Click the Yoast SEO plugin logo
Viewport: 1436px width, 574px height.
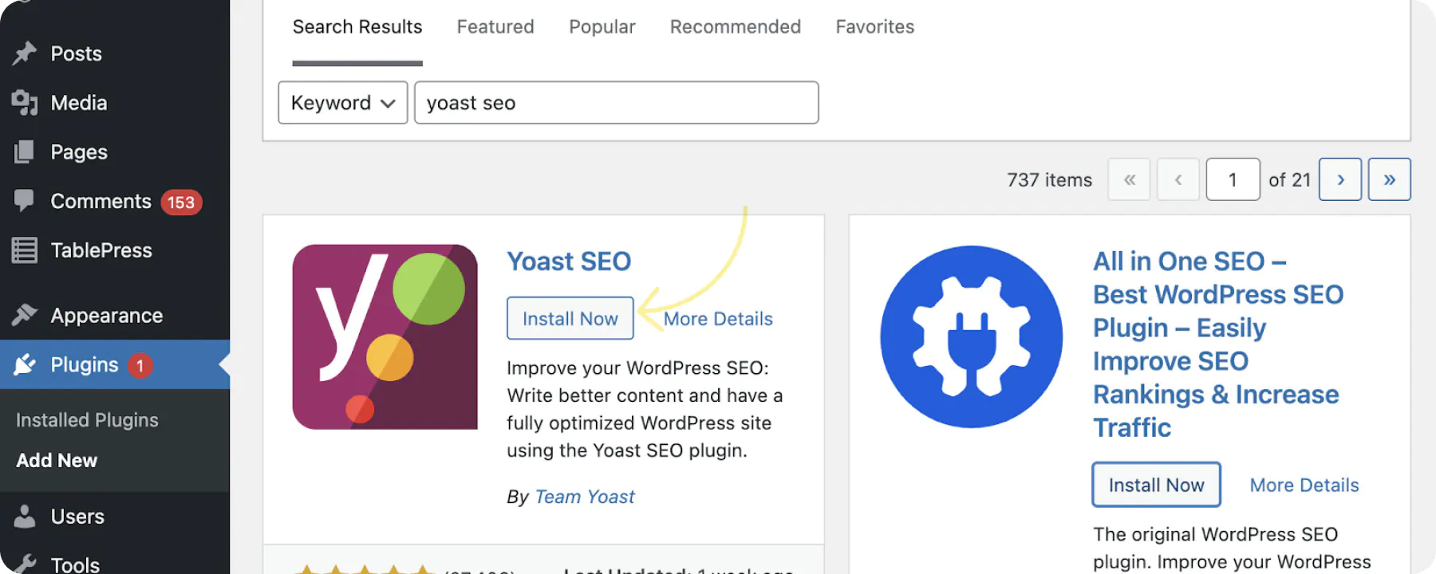(x=385, y=337)
